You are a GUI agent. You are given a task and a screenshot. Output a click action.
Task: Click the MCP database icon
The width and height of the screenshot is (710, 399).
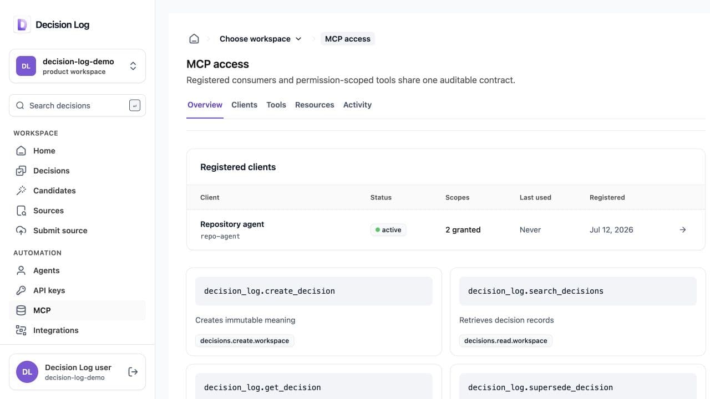pyautogui.click(x=21, y=310)
